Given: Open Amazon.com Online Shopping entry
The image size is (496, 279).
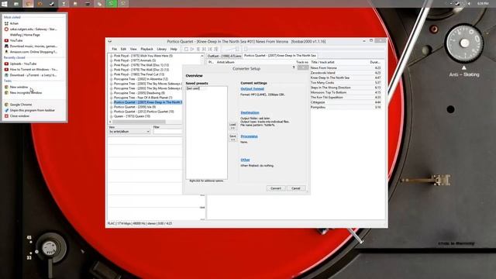Looking at the screenshot, I should [x=33, y=52].
